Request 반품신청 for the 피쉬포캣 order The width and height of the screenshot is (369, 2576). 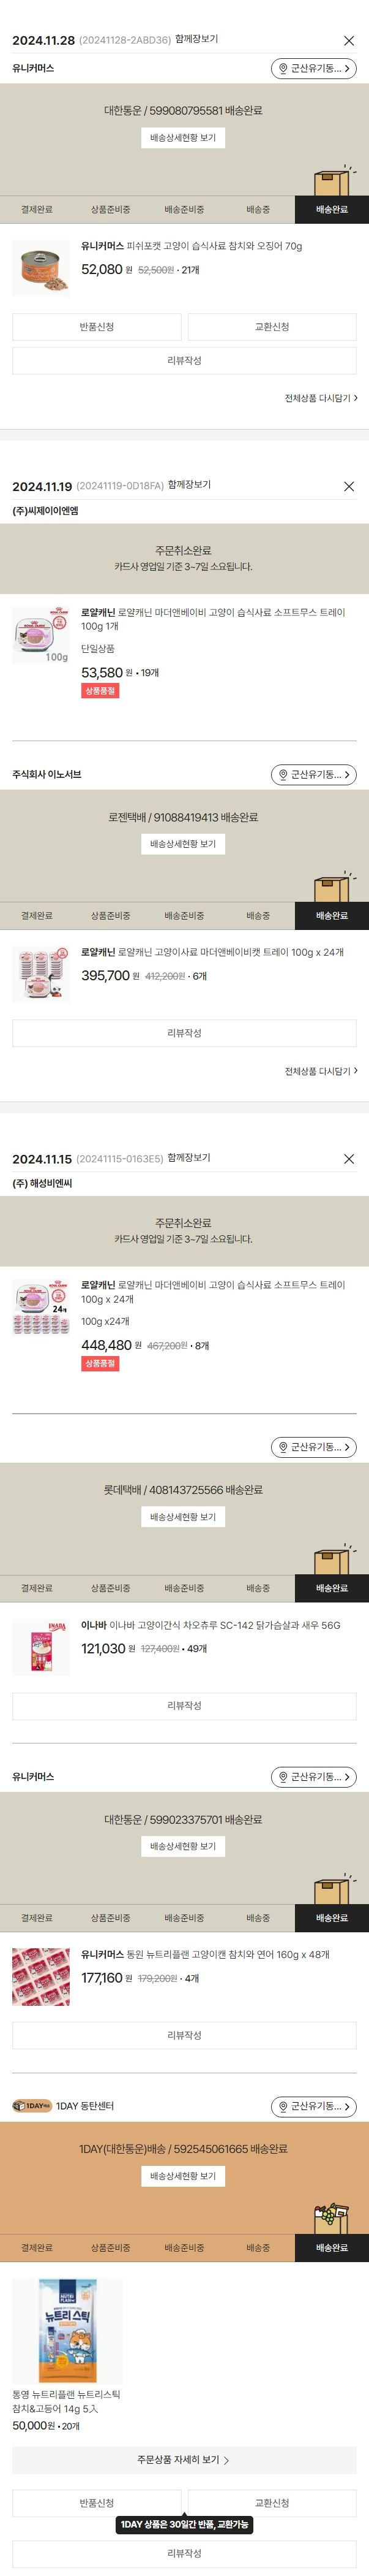97,327
